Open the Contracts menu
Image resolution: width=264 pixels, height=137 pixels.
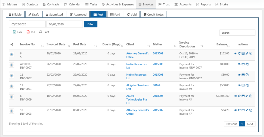tap(51, 4)
